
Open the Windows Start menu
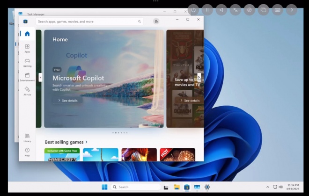pos(105,187)
